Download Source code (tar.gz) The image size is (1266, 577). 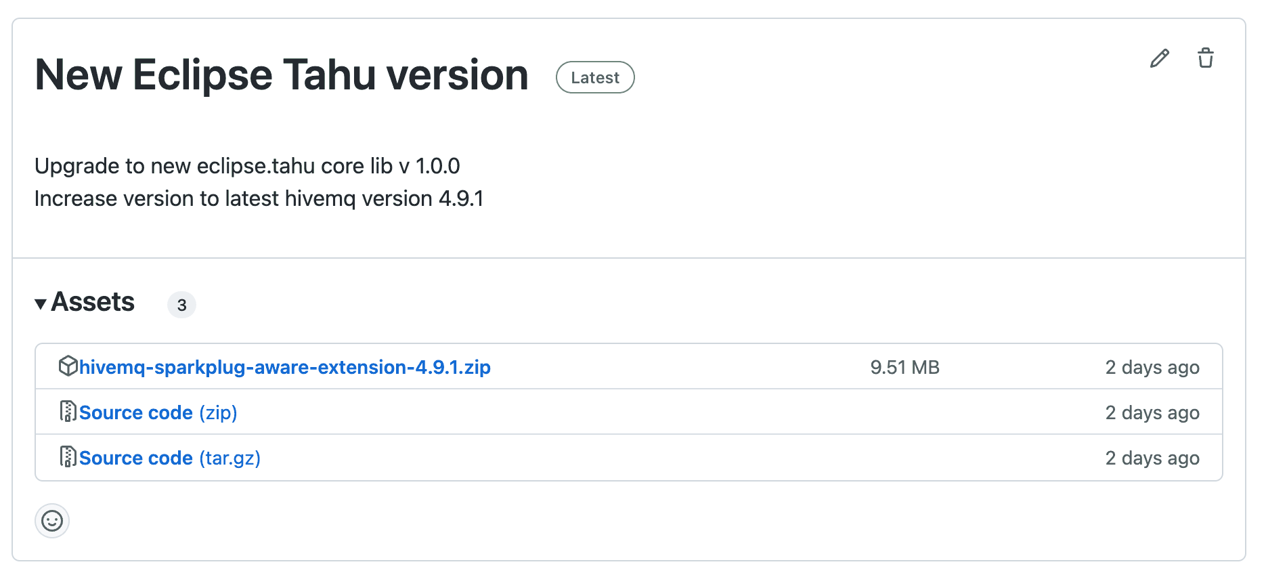pyautogui.click(x=170, y=458)
